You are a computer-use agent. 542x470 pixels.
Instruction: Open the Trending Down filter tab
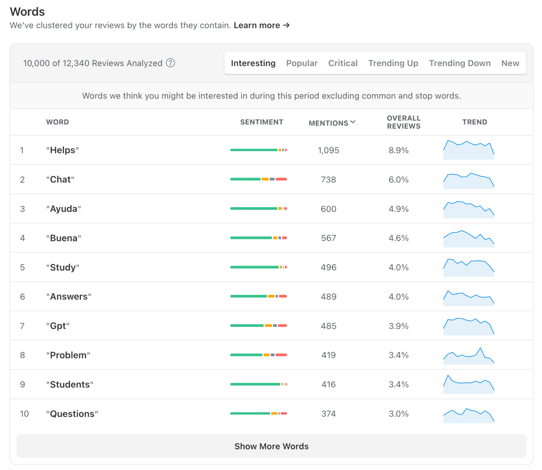tap(460, 63)
